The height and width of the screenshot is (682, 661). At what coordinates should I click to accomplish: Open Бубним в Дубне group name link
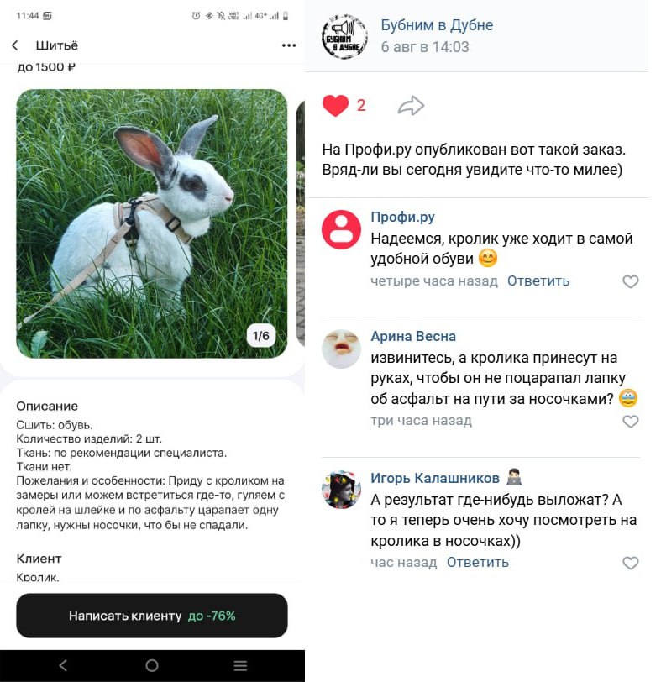(x=437, y=25)
